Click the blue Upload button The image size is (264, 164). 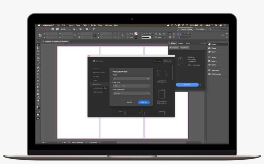[187, 85]
